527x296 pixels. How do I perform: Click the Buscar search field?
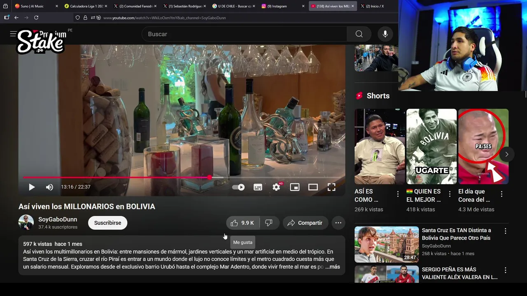244,34
